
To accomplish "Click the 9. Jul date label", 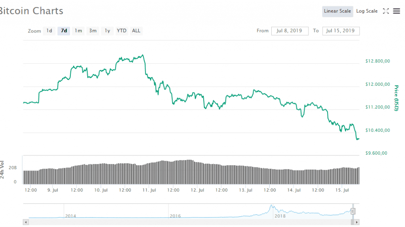I will 53,190.
